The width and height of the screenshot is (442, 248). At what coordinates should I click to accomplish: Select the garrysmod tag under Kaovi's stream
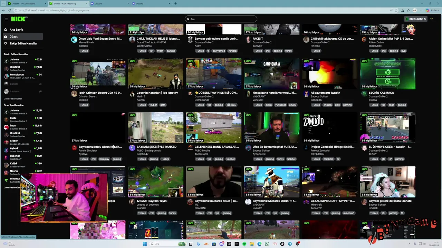pyautogui.click(x=219, y=51)
